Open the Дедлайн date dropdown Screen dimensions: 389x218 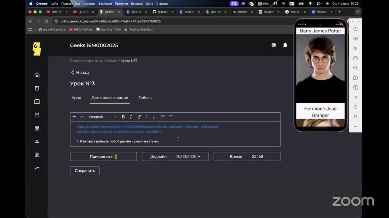(x=175, y=157)
